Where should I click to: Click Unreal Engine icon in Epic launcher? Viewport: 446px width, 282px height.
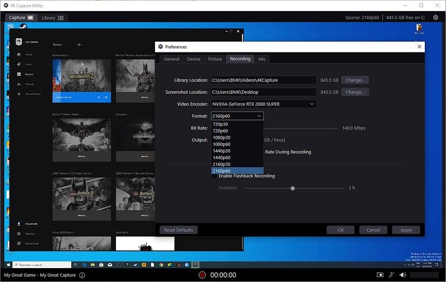(x=19, y=94)
